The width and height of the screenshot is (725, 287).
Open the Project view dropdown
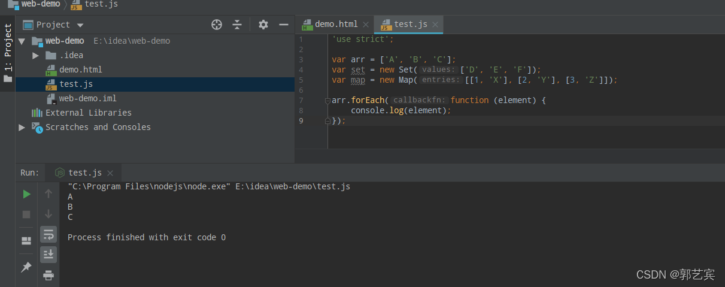pos(80,25)
